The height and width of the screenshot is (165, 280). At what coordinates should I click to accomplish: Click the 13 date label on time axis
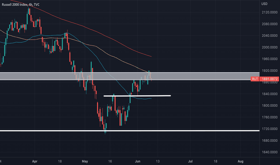tap(158, 161)
